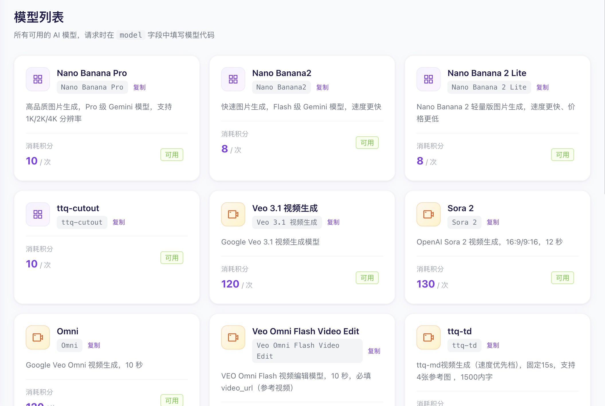The width and height of the screenshot is (605, 406).
Task: Copy the ttq-cutout model code
Action: [119, 222]
